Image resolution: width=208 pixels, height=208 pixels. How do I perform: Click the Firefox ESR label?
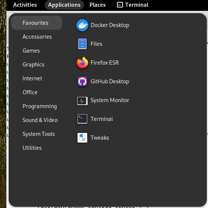(105, 63)
